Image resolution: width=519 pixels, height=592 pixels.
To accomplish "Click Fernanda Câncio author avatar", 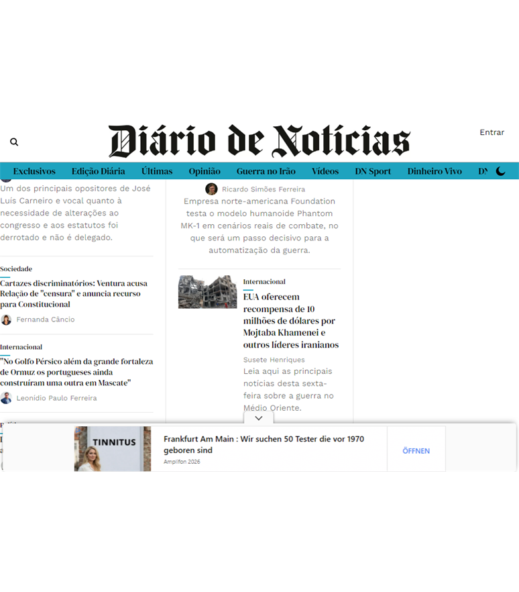I will (x=6, y=319).
